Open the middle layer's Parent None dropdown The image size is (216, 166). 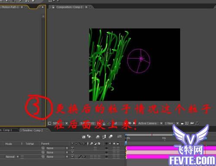57,152
